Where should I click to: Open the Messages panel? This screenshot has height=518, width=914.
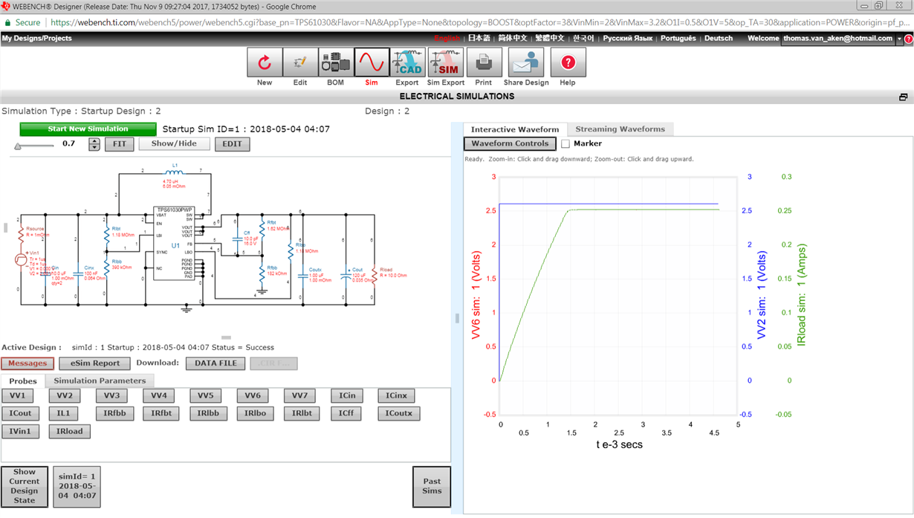pyautogui.click(x=28, y=363)
